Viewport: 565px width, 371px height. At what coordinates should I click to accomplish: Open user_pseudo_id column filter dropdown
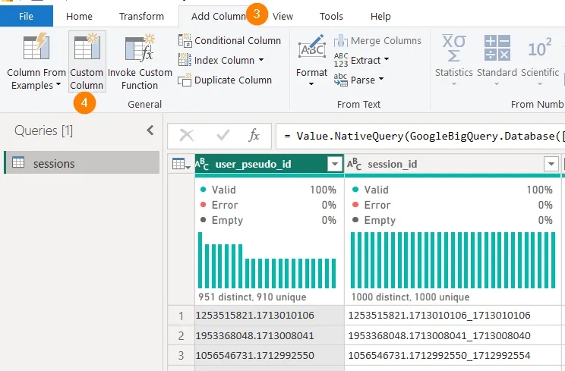pos(335,164)
